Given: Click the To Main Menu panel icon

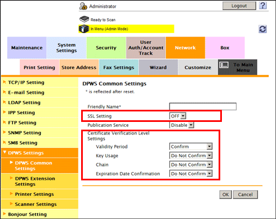Looking at the screenshot, I should click(224, 65).
